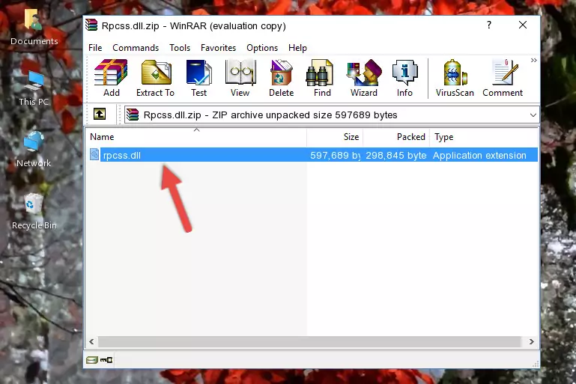The height and width of the screenshot is (384, 576).
Task: Expand hidden toolbar items chevron
Action: pyautogui.click(x=534, y=60)
